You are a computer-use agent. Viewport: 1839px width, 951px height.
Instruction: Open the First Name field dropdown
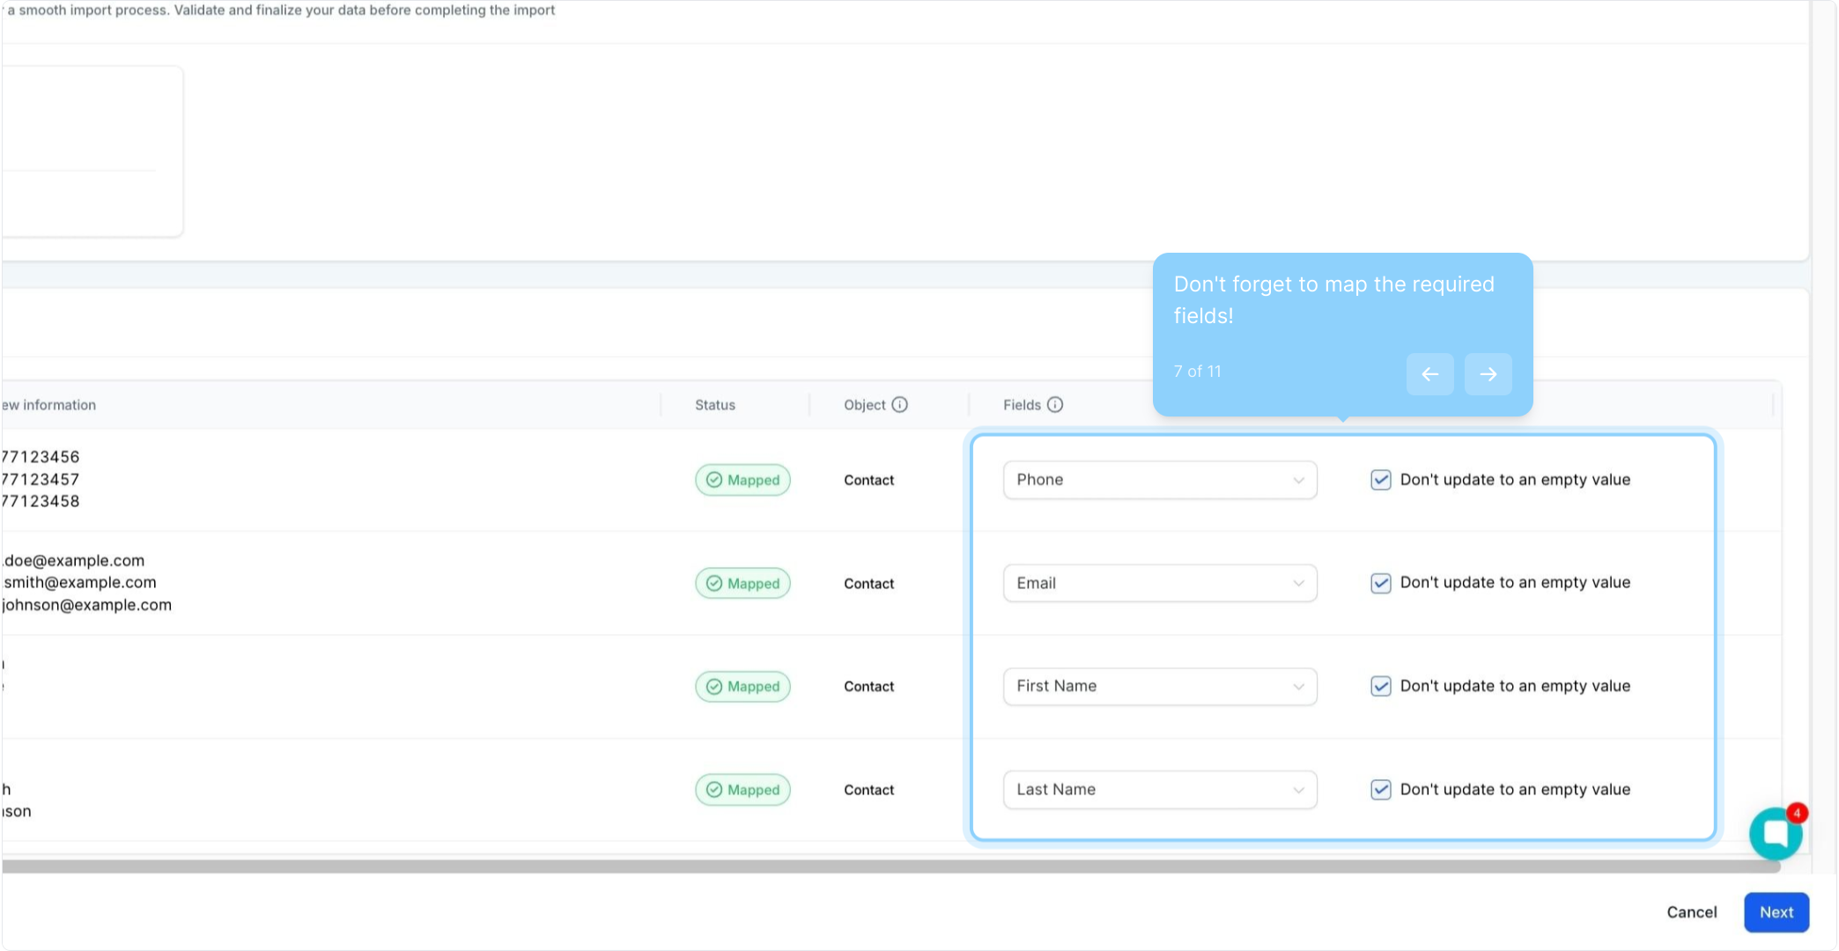pyautogui.click(x=1159, y=686)
